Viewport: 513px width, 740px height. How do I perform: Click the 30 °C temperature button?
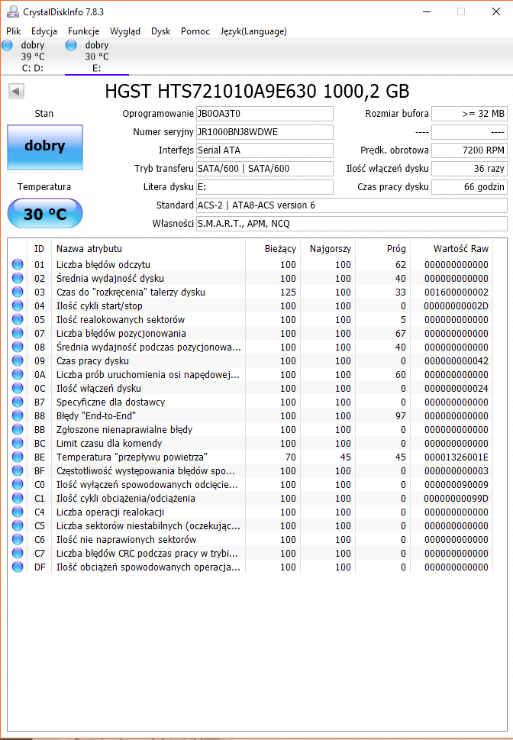pos(45,214)
